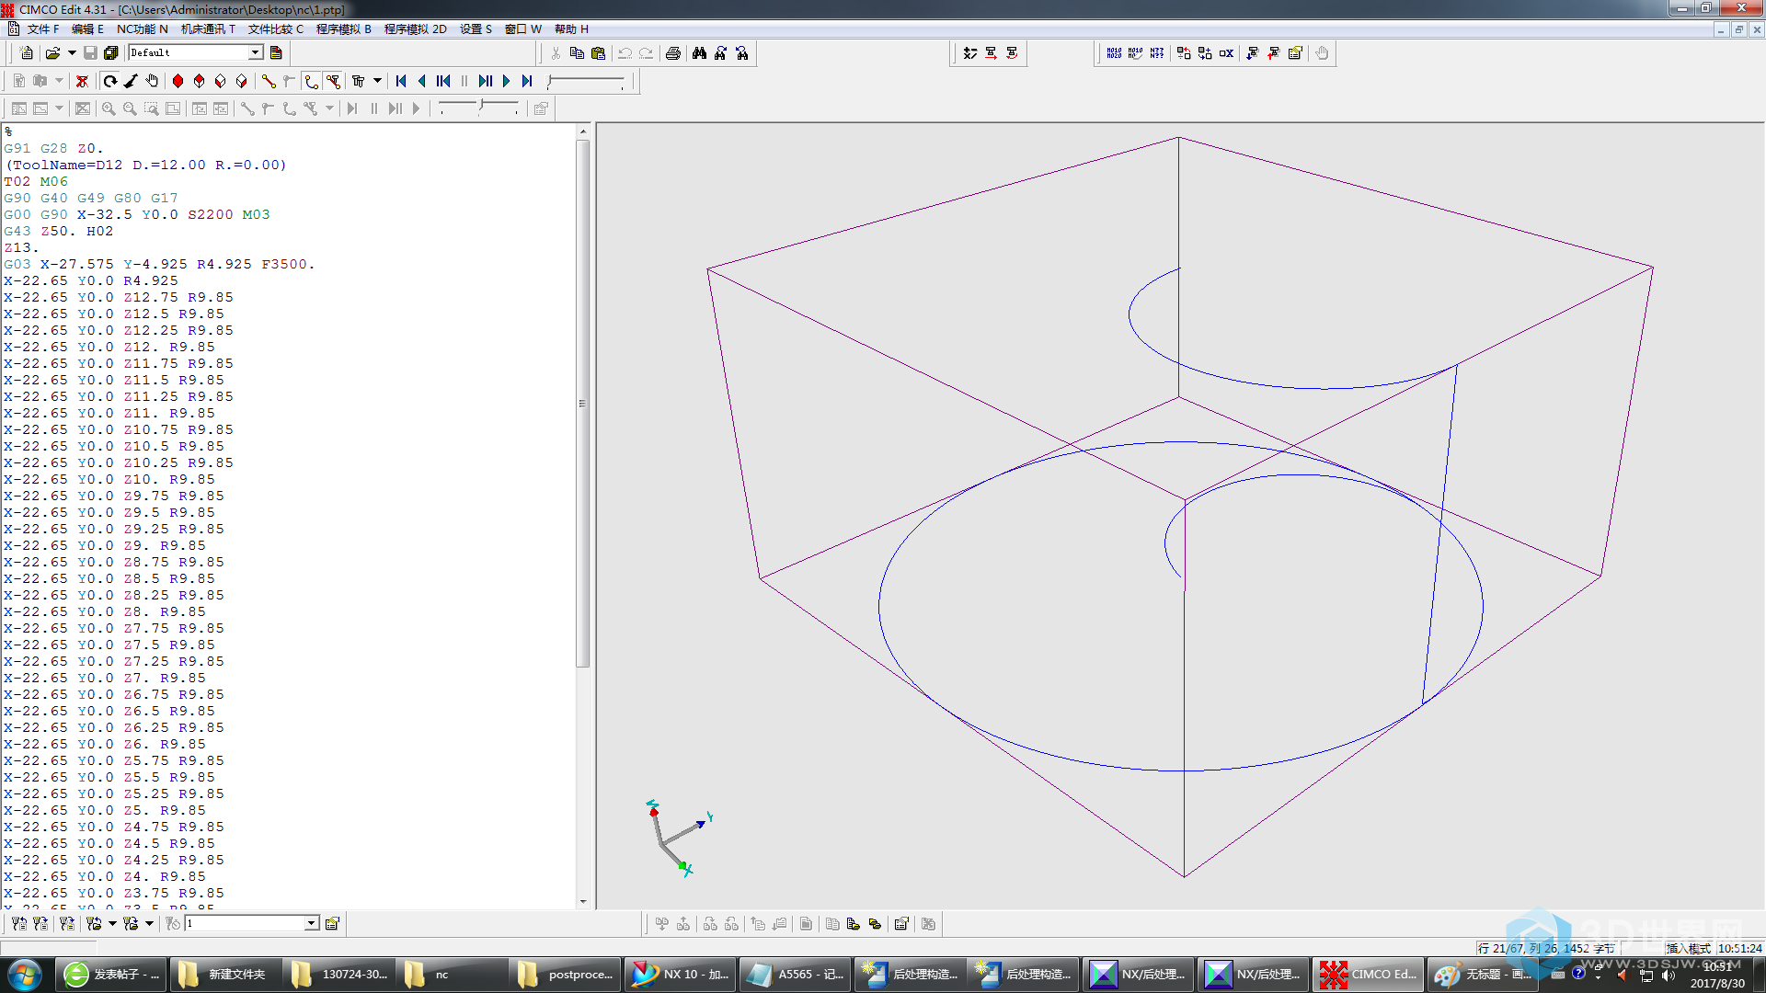Open the Windows Start menu
The width and height of the screenshot is (1766, 993).
[24, 974]
